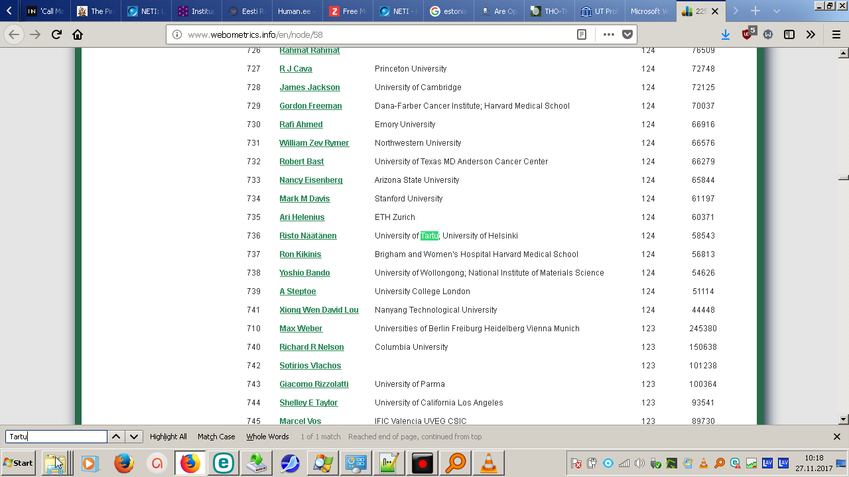Show site information icon in the address bar
This screenshot has height=477, width=849.
(x=177, y=34)
